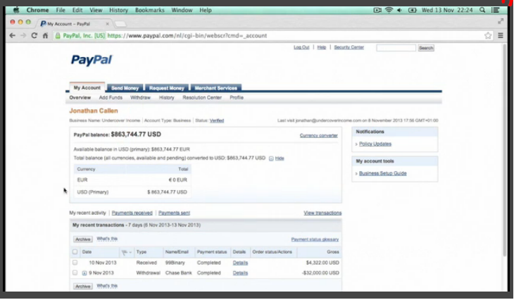Viewport: 514px width, 300px height.
Task: Click the PayPal search input field
Action: (x=396, y=48)
